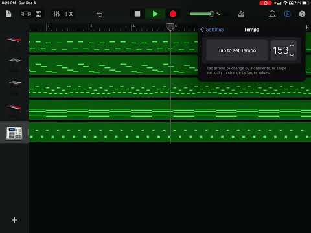
Task: Tap the battery icon in status bar
Action: click(x=305, y=3)
